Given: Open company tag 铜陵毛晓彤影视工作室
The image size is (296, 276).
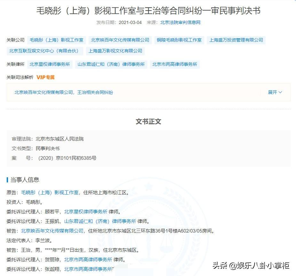Looking at the screenshot, I should coord(179,40).
